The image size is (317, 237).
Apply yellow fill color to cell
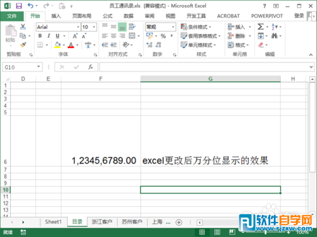pyautogui.click(x=58, y=45)
